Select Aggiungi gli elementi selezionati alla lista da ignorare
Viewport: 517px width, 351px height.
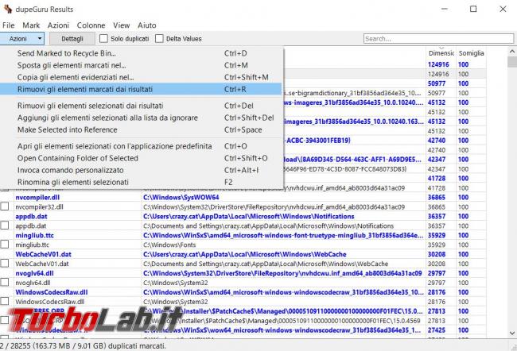click(141, 118)
